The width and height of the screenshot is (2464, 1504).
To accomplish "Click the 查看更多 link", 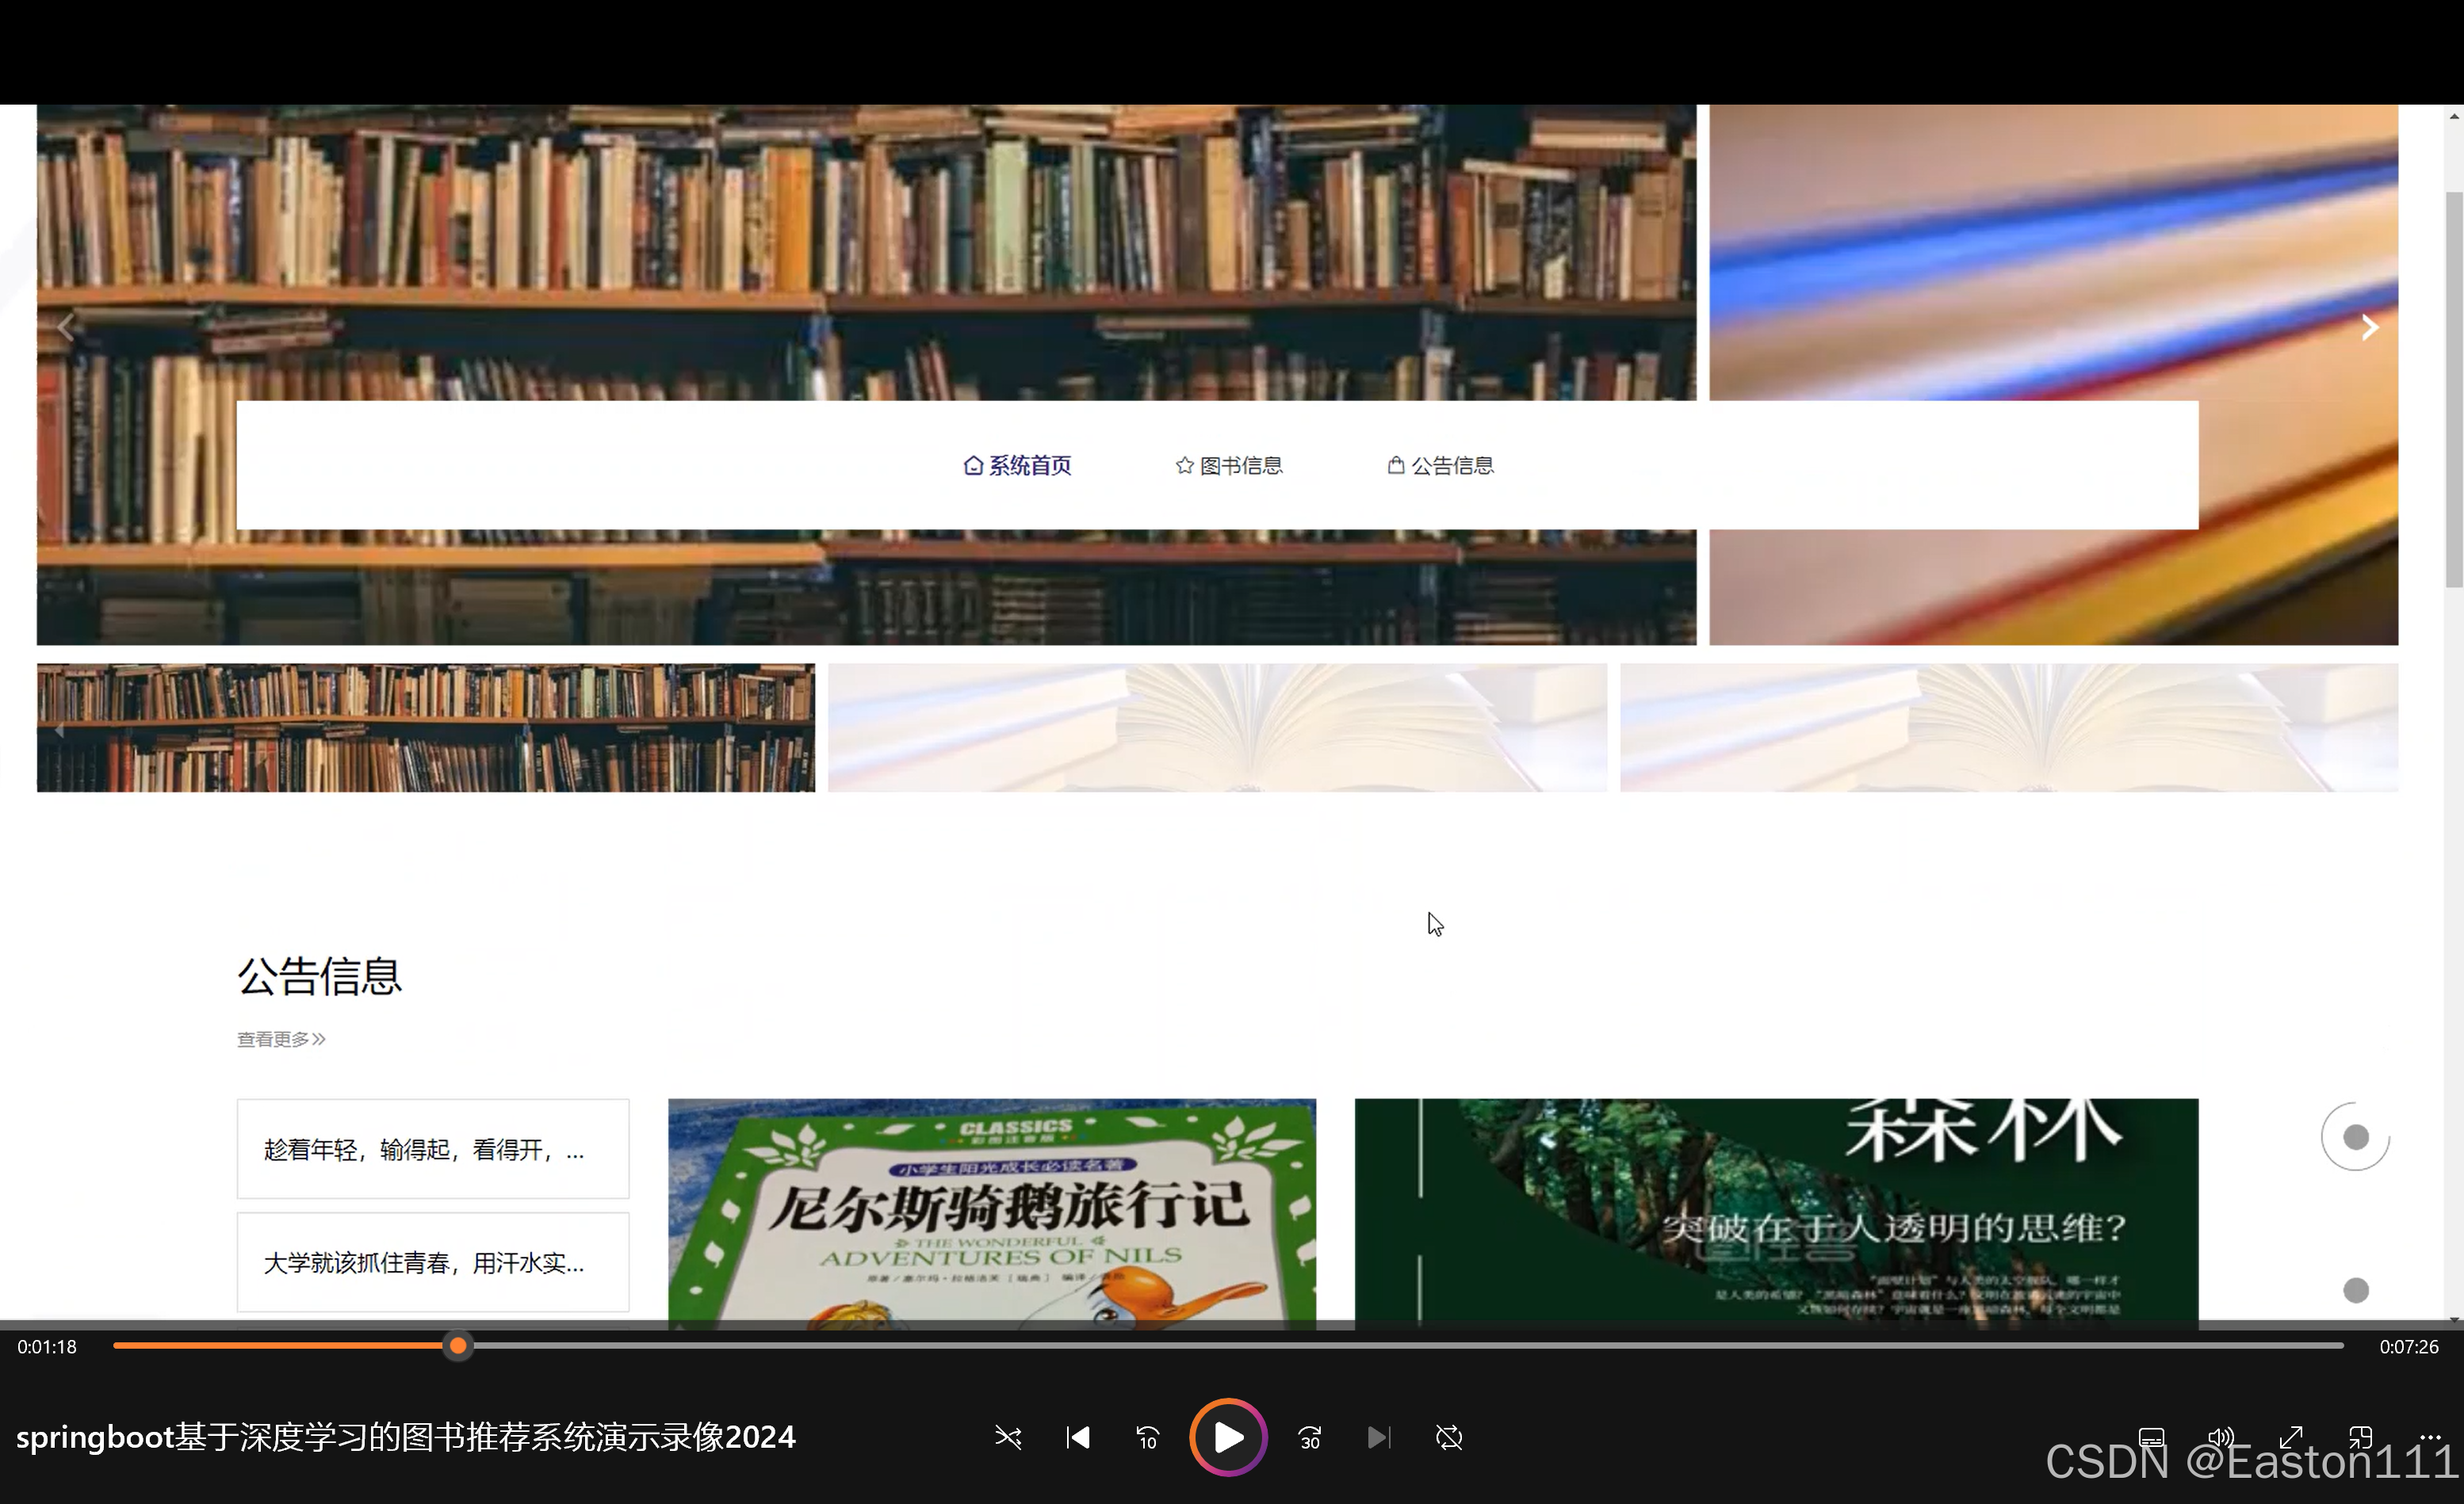I will point(281,1040).
